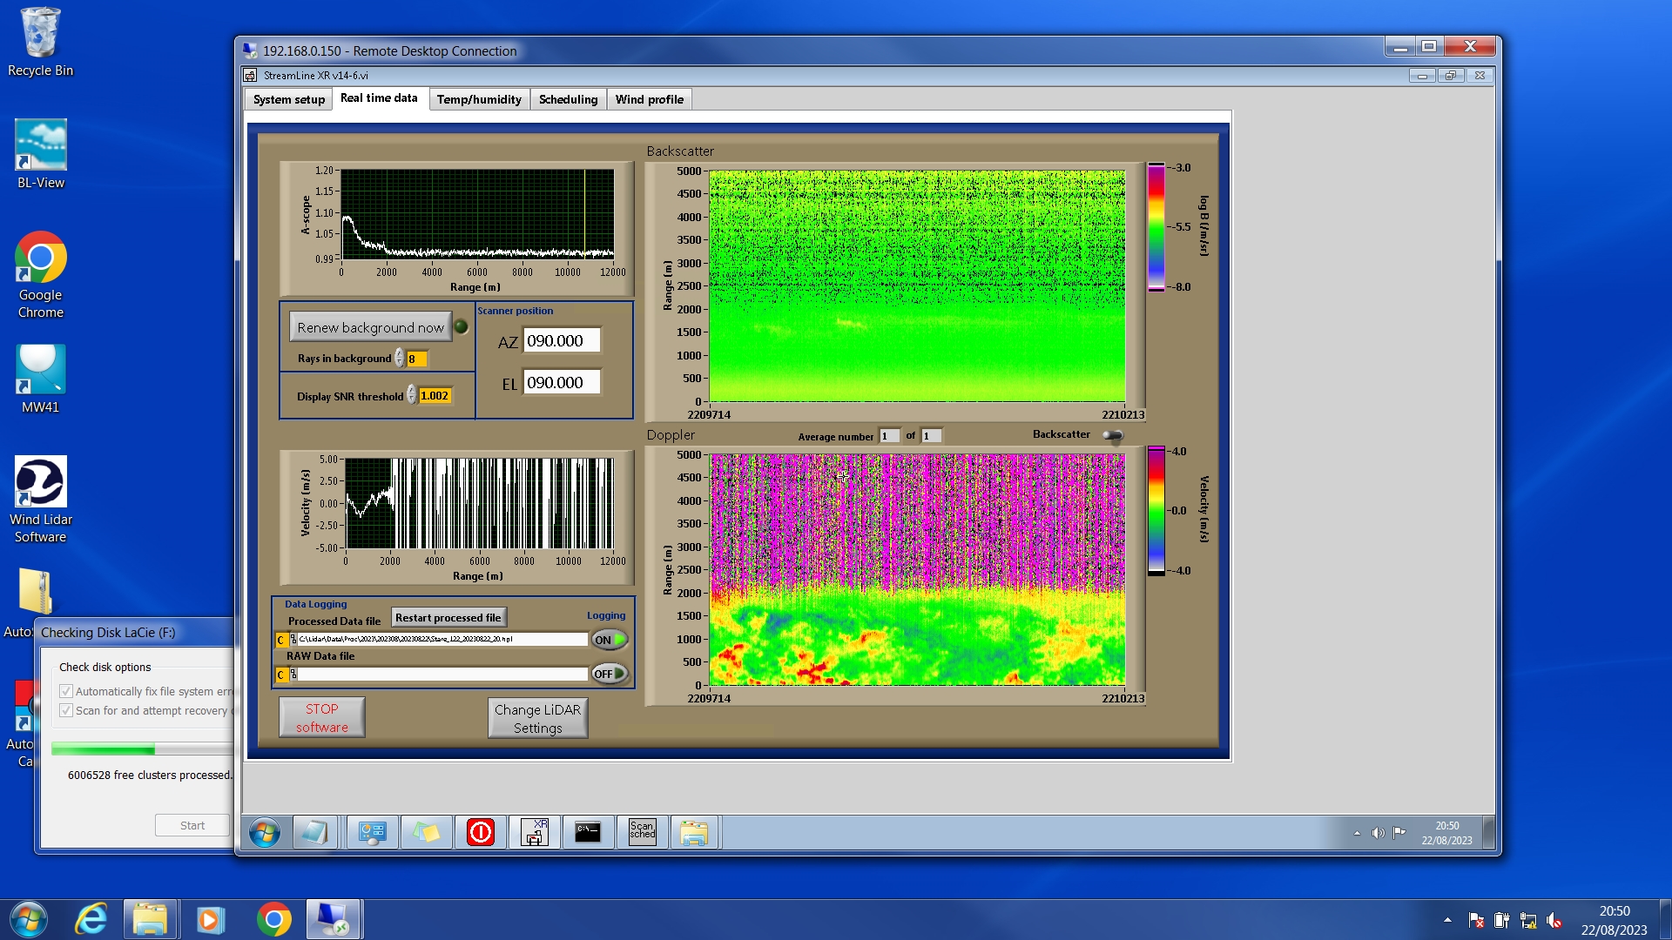Turn off Processed Data file logging switch
Screen dimensions: 1672x940
pyautogui.click(x=610, y=640)
